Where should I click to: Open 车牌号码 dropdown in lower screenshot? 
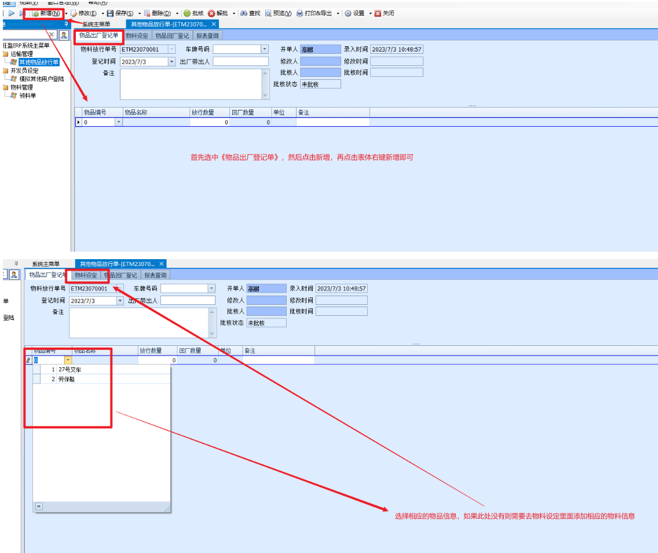click(211, 289)
